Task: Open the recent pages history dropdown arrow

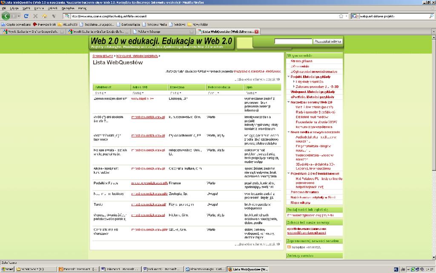Action: point(19,16)
